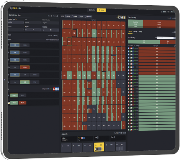Open the Strength tab
This screenshot has height=160, width=190.
[135, 32]
